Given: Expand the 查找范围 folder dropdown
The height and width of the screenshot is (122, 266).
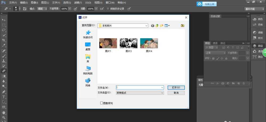Looking at the screenshot, I should [146, 26].
